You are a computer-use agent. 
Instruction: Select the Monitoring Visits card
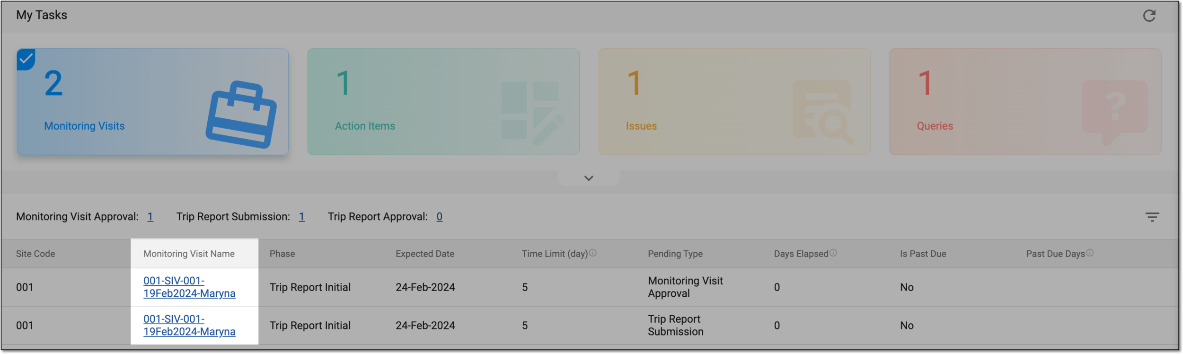pos(152,102)
